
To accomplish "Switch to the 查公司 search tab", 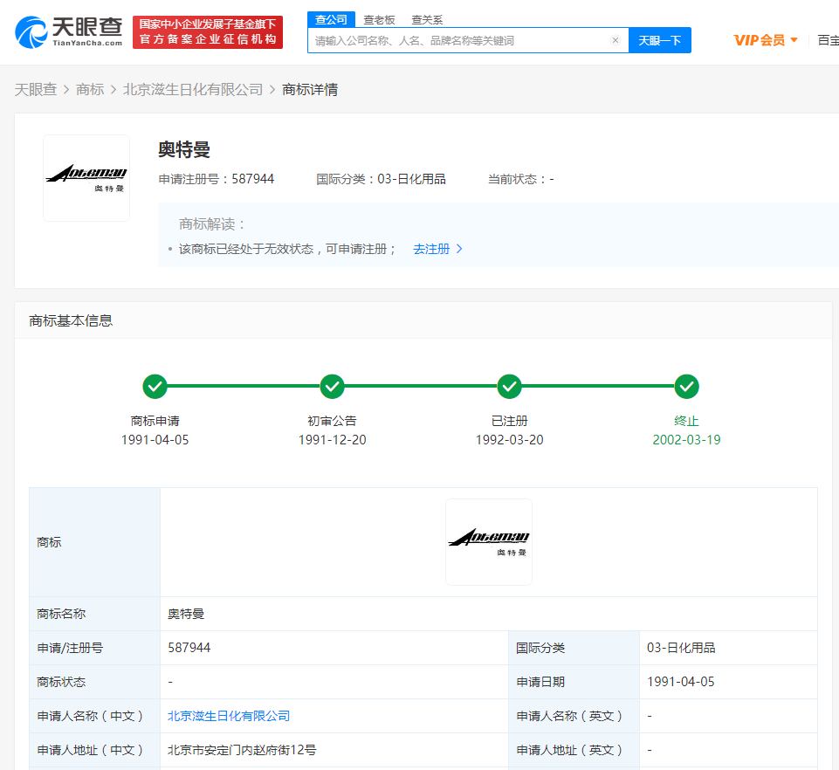I will [x=331, y=19].
